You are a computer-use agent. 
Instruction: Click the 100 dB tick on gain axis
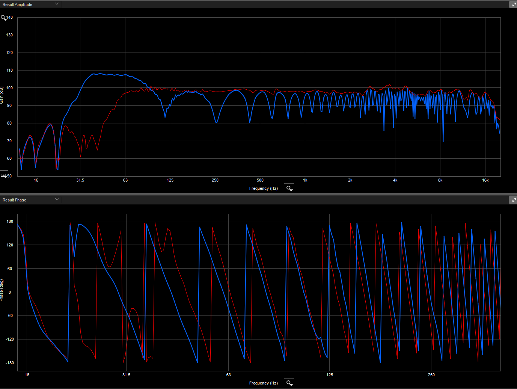(x=9, y=88)
